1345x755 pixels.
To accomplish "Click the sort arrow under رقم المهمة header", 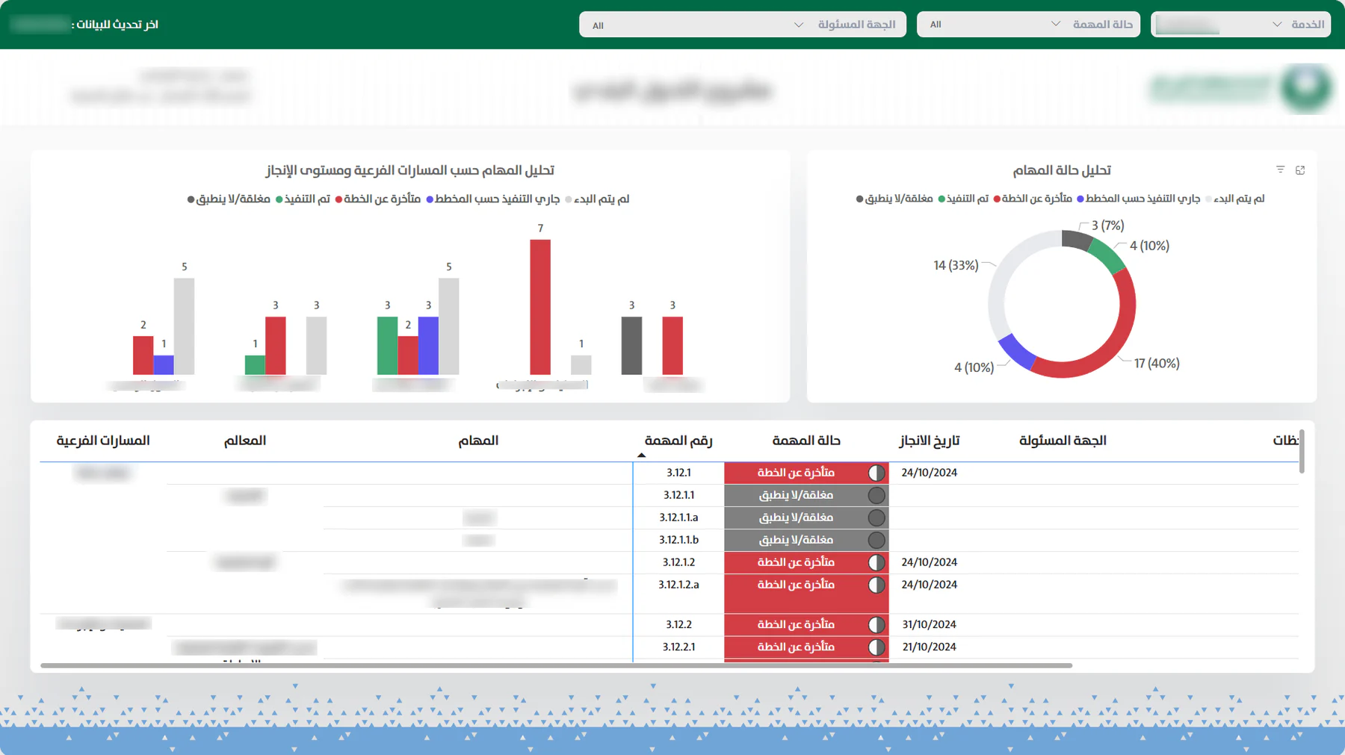I will point(641,455).
